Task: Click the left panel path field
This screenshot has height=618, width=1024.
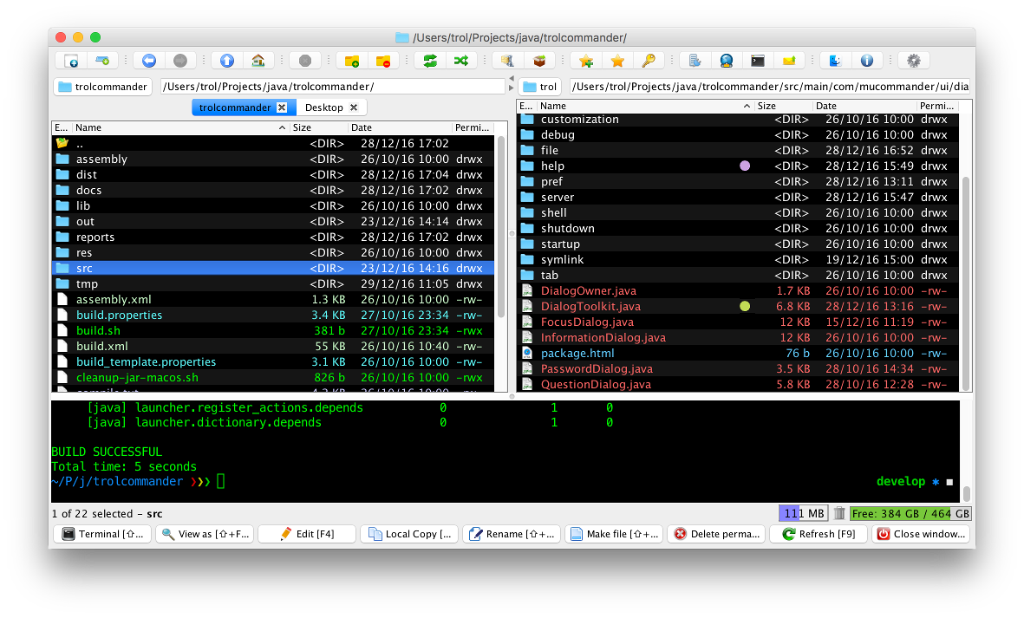Action: [x=332, y=87]
